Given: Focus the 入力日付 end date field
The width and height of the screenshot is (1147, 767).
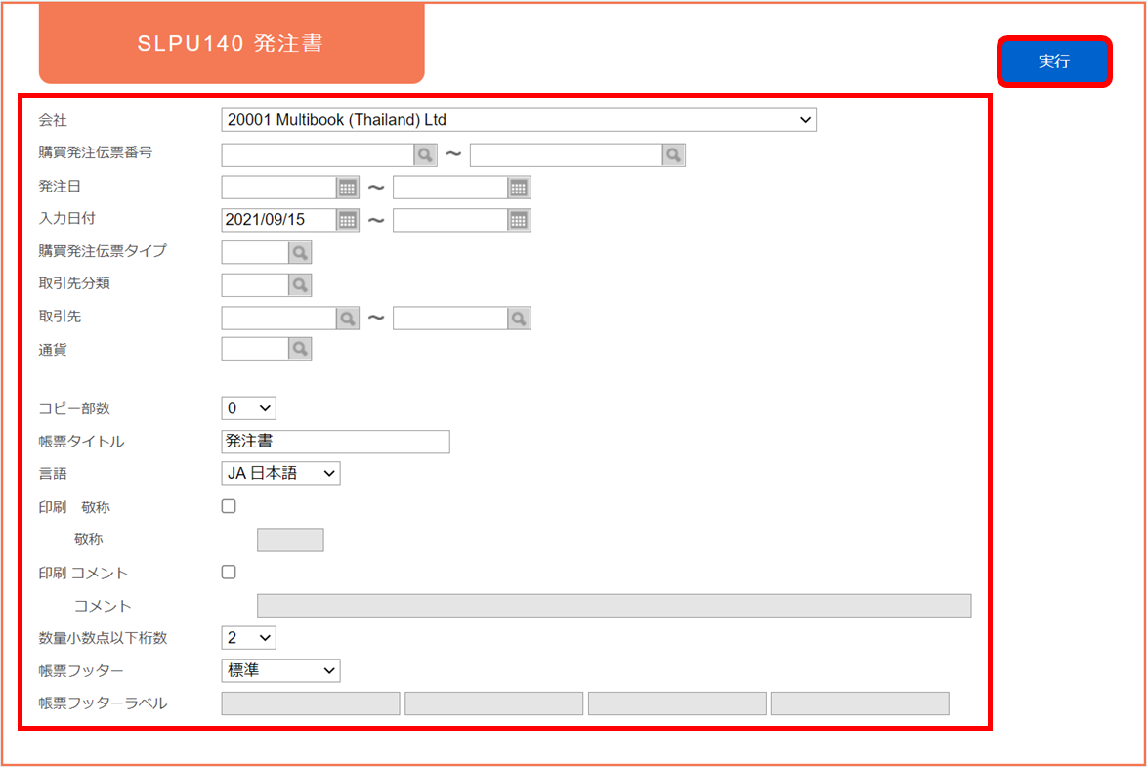Looking at the screenshot, I should tap(450, 220).
